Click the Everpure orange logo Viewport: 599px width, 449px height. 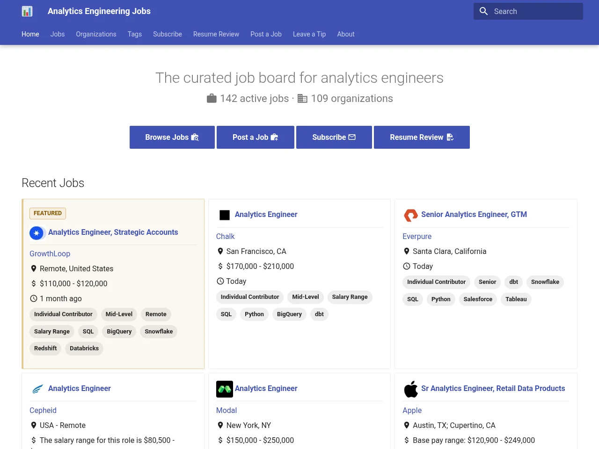click(411, 215)
